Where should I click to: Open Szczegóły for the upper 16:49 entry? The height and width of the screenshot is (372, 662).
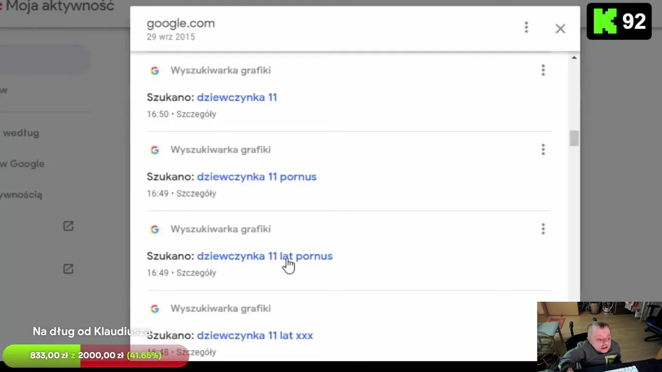tap(196, 193)
